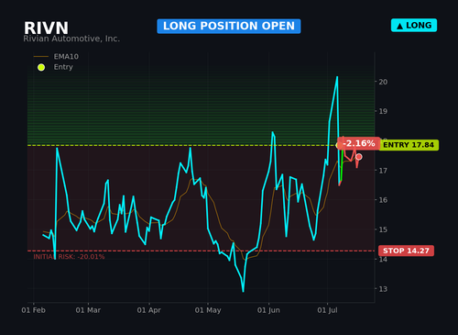Click the red current price marker dot
Image resolution: width=458 pixels, height=335 pixels.
359,157
